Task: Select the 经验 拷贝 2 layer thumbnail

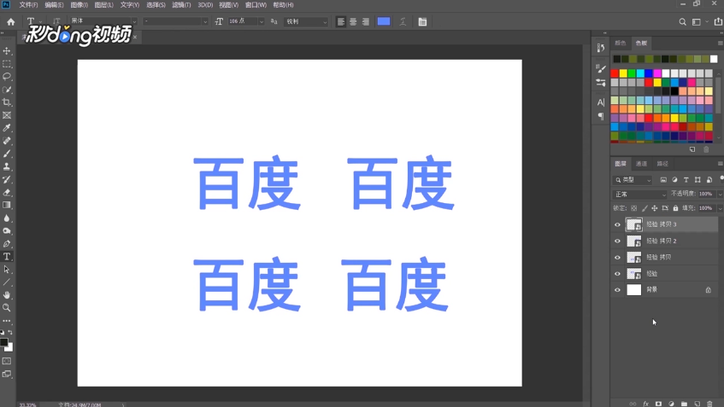Action: point(634,241)
